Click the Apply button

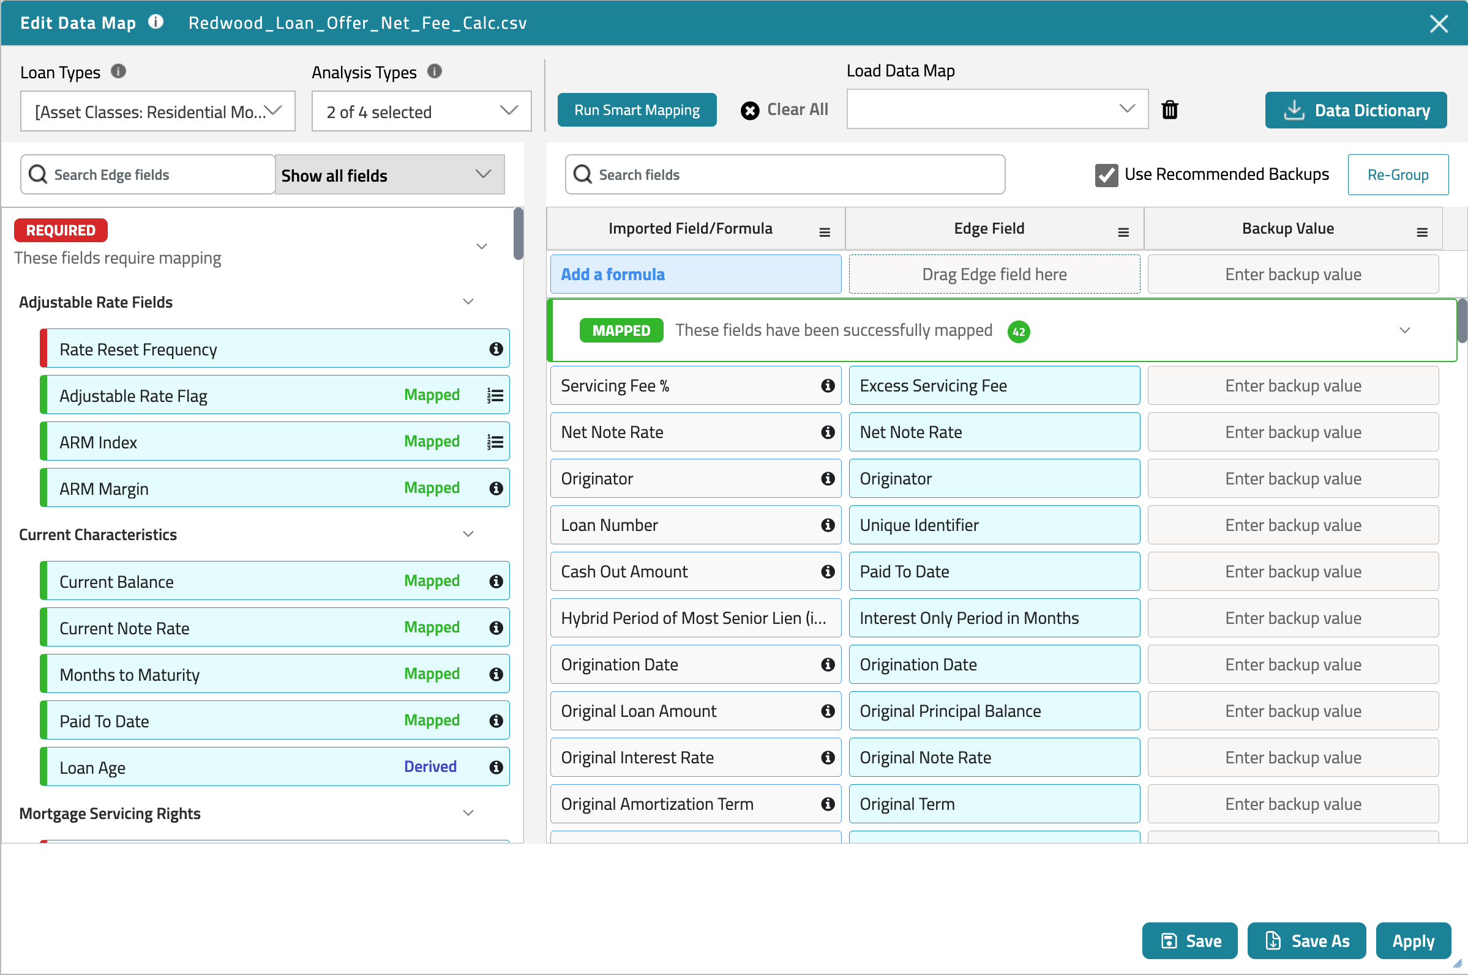tap(1413, 941)
